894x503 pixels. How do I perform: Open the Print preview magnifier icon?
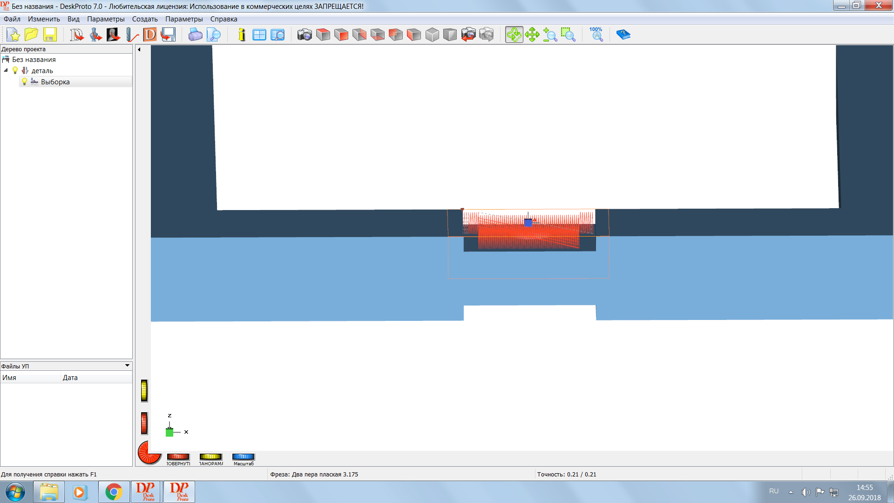click(x=213, y=34)
